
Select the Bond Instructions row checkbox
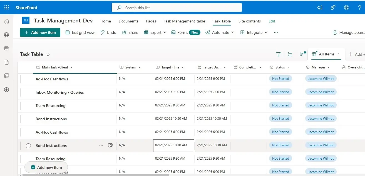[28, 146]
